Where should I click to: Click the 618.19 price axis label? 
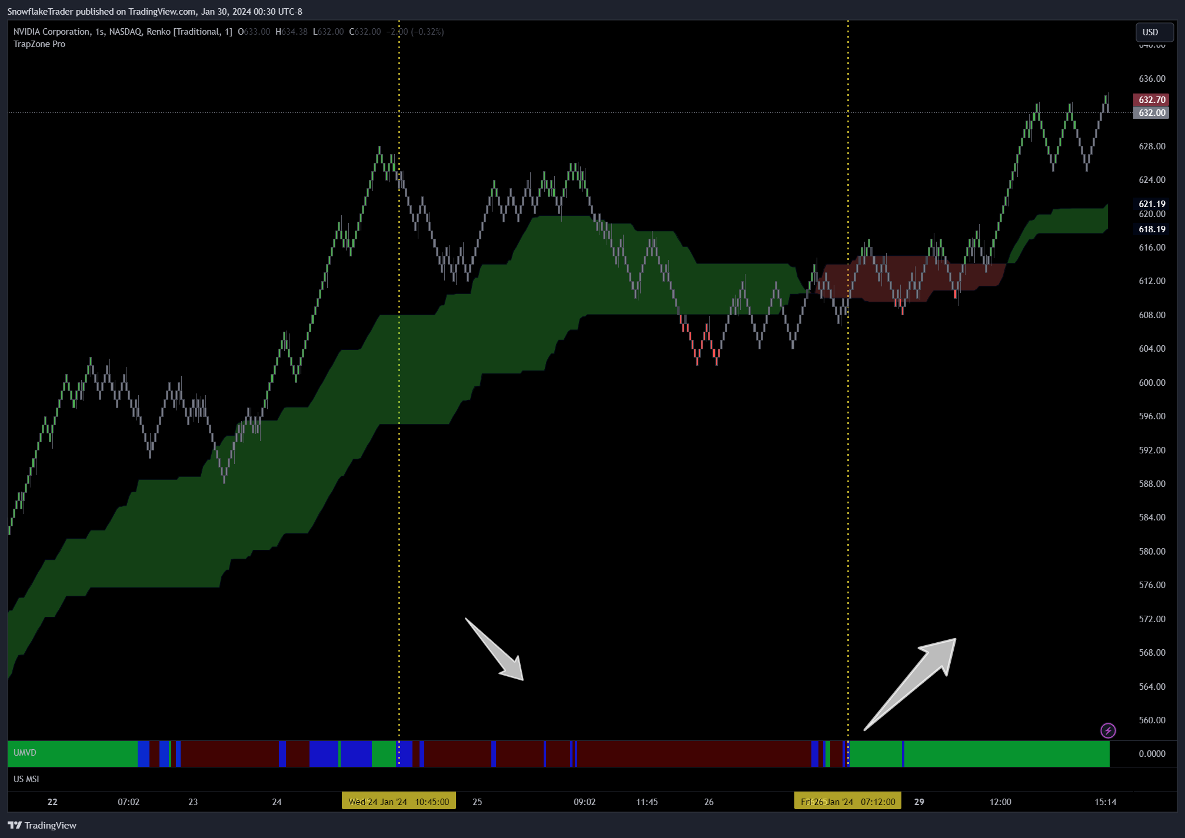pyautogui.click(x=1151, y=229)
